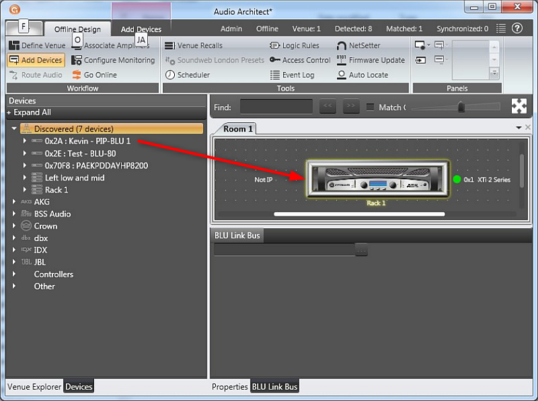Click the find next >> button
This screenshot has height=401, width=538.
351,106
